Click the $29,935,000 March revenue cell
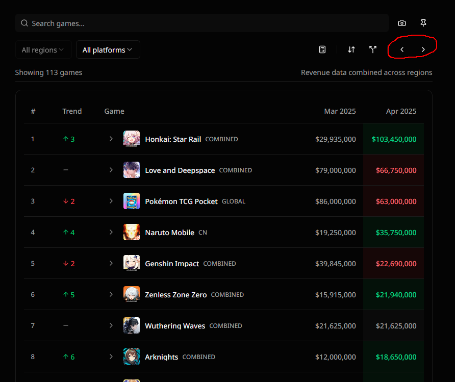 336,139
